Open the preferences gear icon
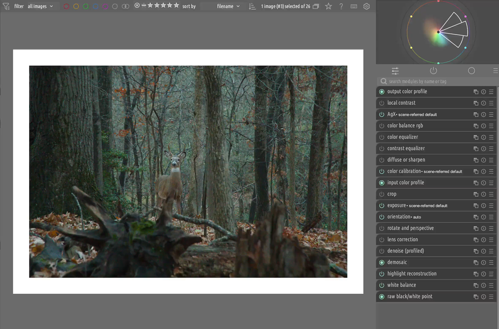 [366, 6]
